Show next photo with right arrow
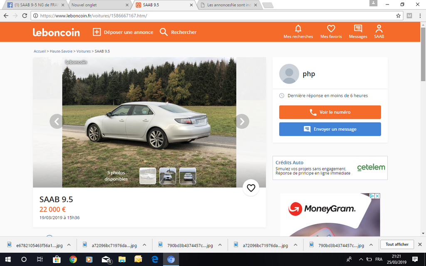The image size is (426, 266). click(242, 121)
